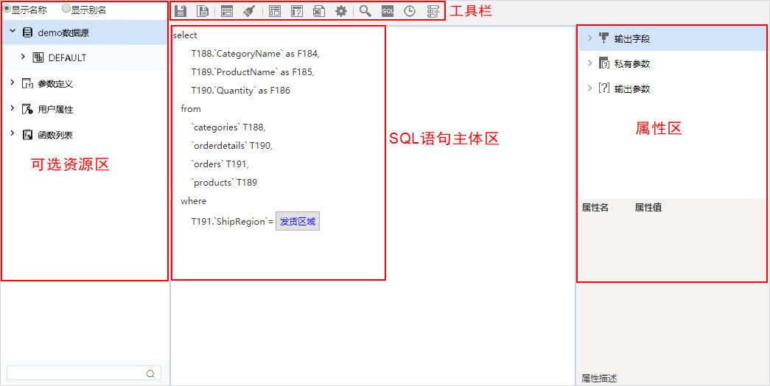This screenshot has width=770, height=386.
Task: Click the toolbar icon with question mark table
Action: (297, 11)
